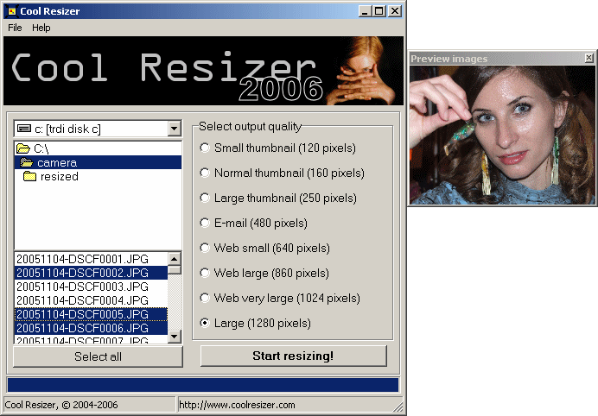Minimize the Cool Resizer window

pos(365,11)
